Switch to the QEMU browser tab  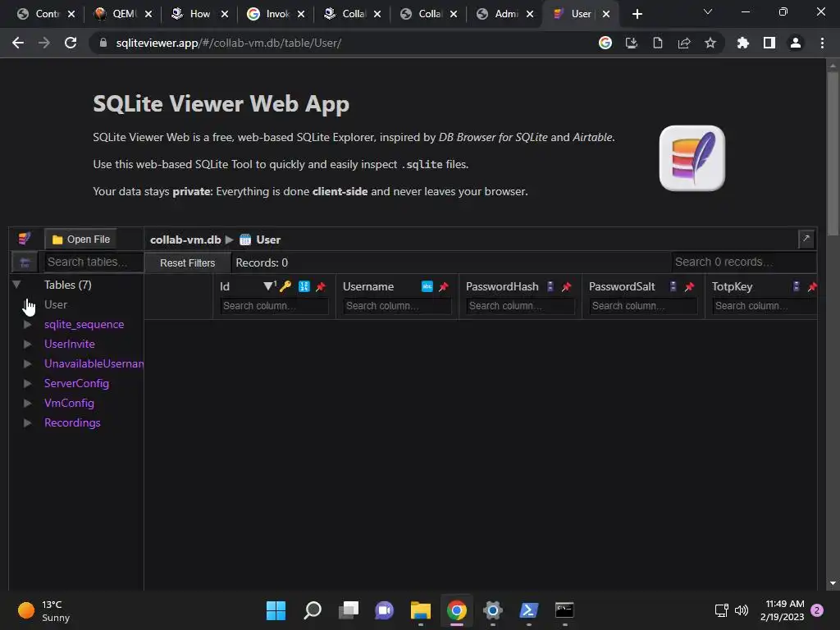[122, 14]
